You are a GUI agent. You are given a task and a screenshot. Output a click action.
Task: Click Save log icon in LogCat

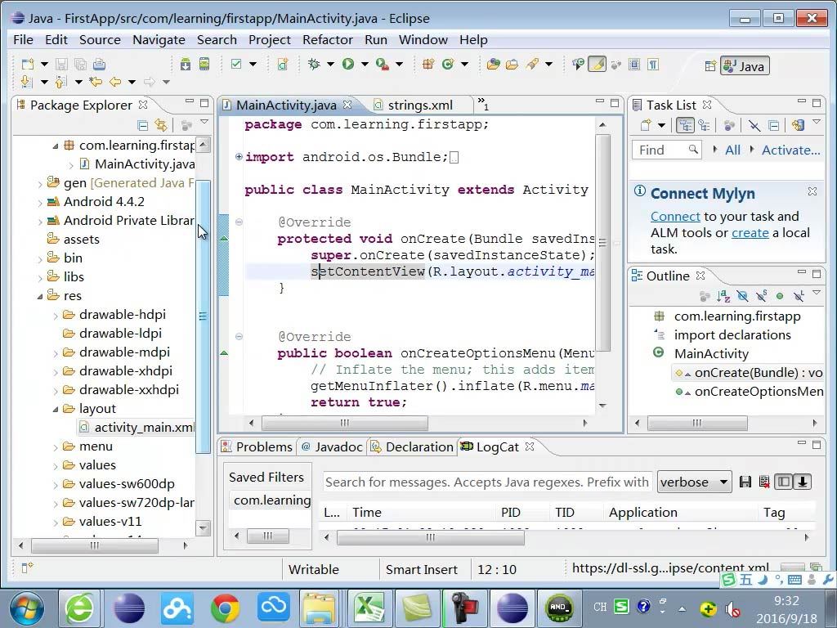pyautogui.click(x=745, y=482)
